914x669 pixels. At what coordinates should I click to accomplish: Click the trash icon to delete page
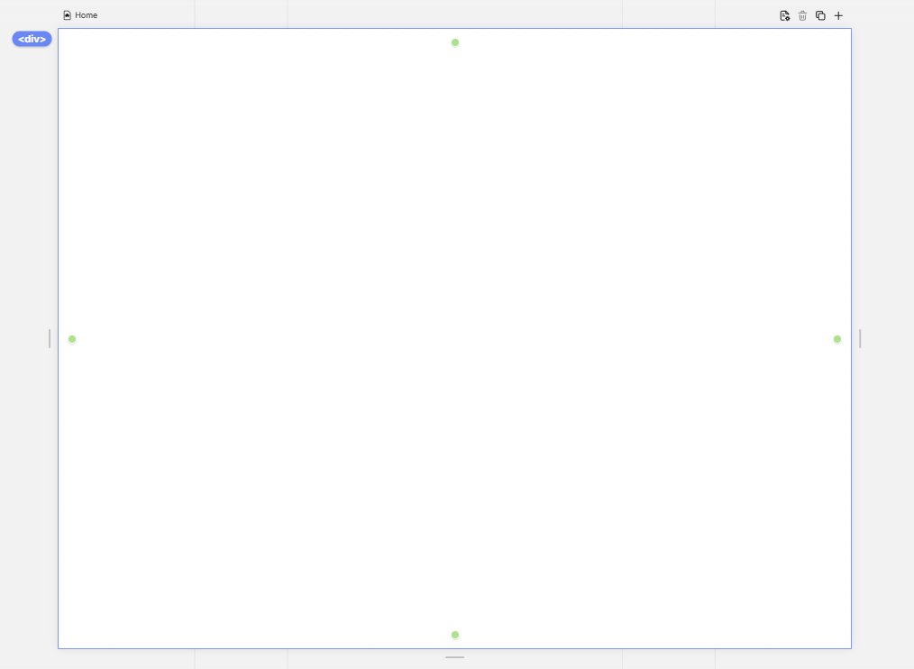point(802,15)
